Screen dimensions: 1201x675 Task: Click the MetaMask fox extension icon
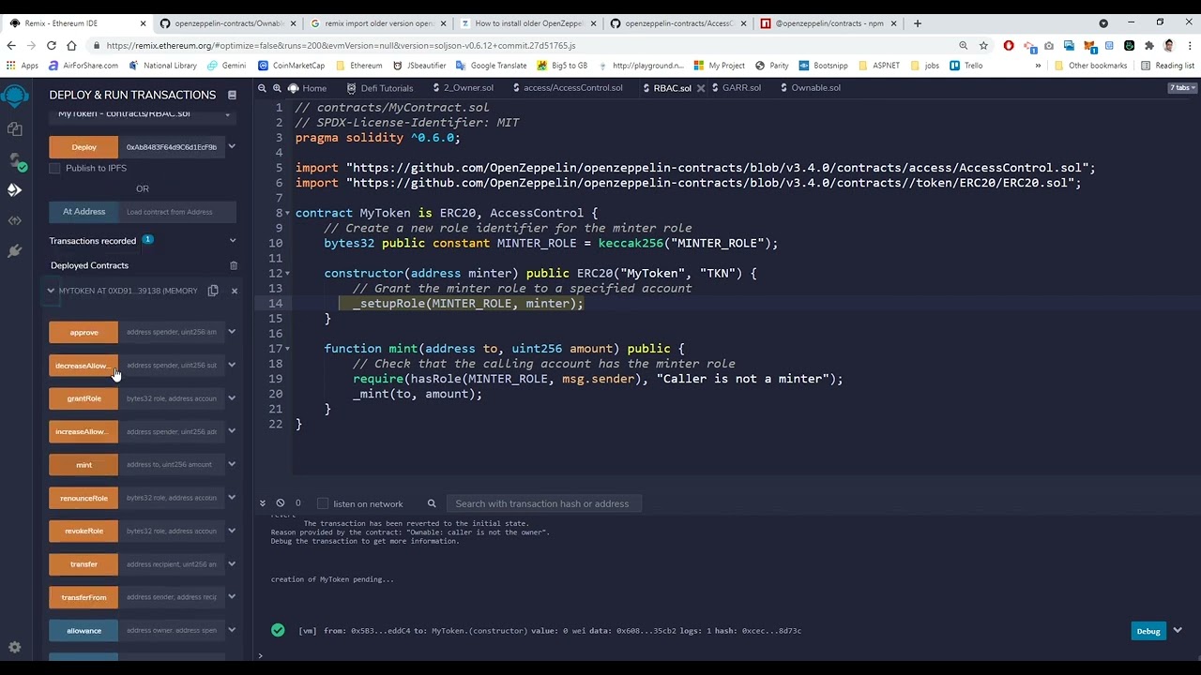tap(1089, 45)
